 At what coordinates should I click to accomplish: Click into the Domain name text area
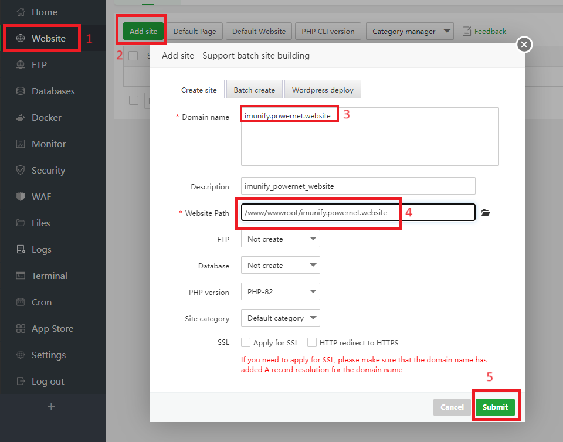[x=370, y=137]
